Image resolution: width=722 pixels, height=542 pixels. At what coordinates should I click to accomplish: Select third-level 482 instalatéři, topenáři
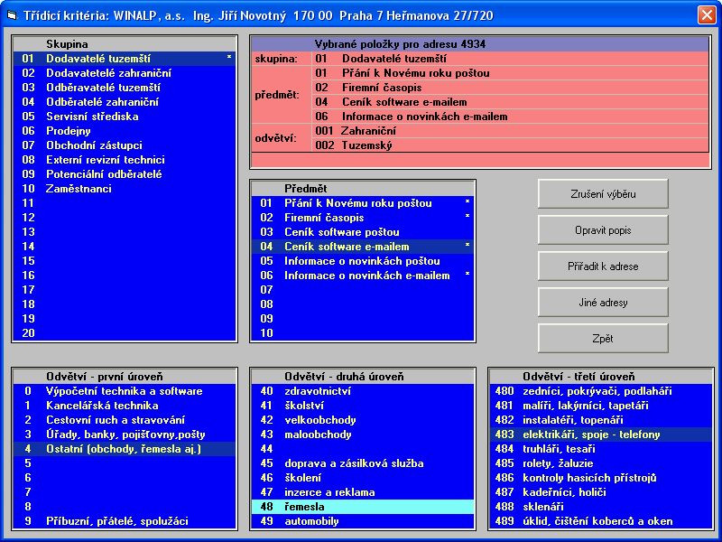point(601,420)
